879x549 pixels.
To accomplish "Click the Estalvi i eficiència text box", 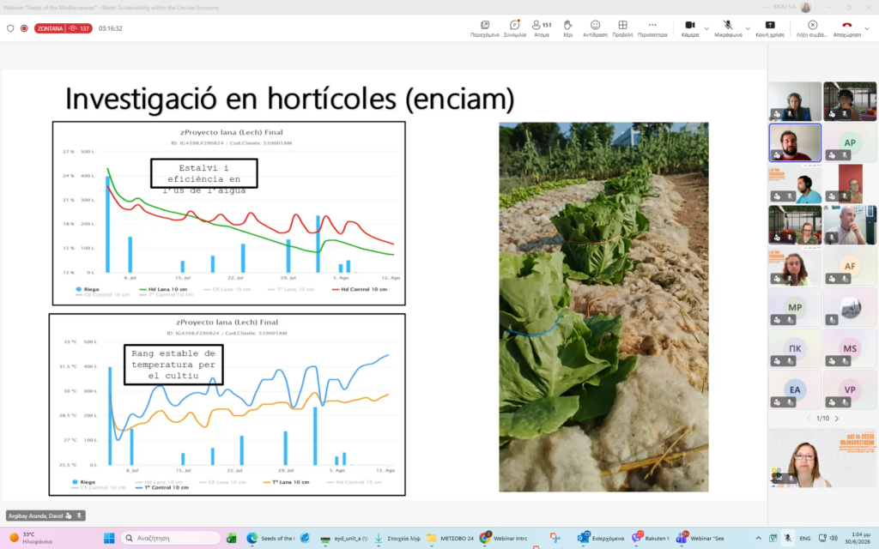I will point(204,173).
